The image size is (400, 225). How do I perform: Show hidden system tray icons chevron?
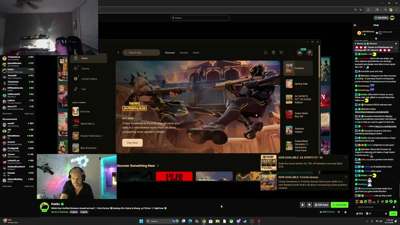pos(367,221)
